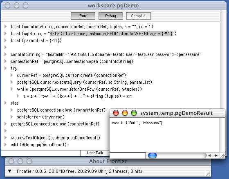Toggle triangle beside local connInfoString line
229x179 pixels.
pyautogui.click(x=6, y=27)
